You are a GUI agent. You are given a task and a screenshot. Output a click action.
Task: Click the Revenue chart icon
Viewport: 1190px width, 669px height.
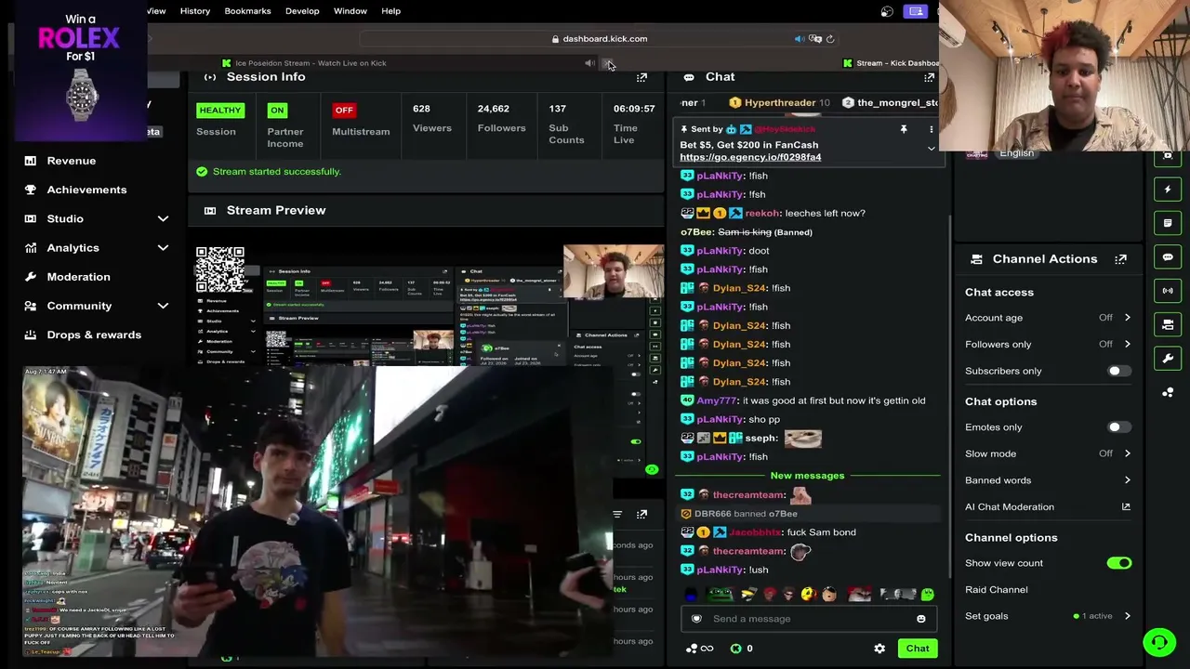pyautogui.click(x=31, y=161)
